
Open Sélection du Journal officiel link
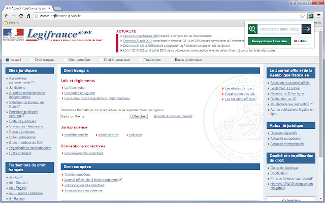[290, 83]
